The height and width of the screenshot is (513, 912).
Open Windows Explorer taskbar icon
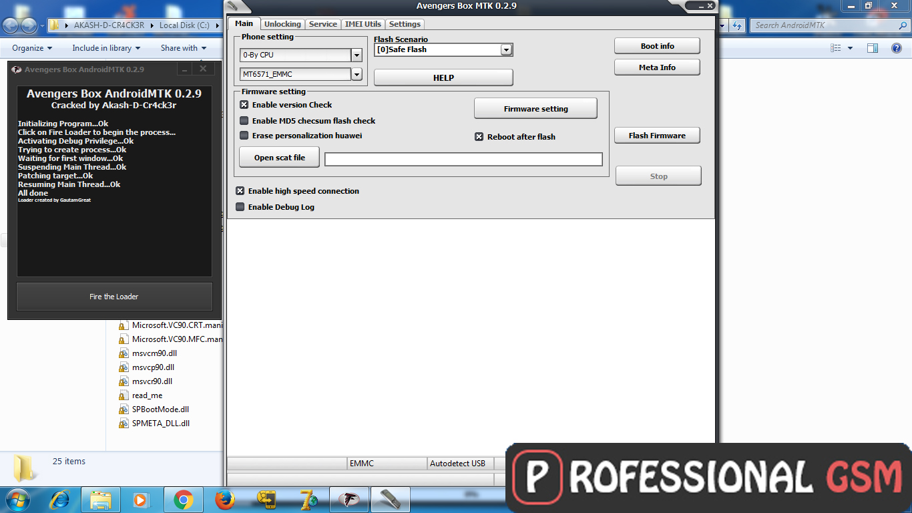tap(101, 500)
